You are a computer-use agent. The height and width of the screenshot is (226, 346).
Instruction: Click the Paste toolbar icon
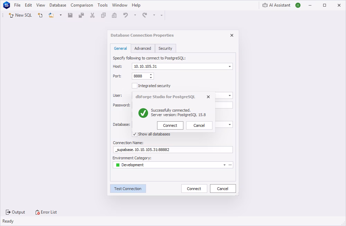(x=114, y=15)
